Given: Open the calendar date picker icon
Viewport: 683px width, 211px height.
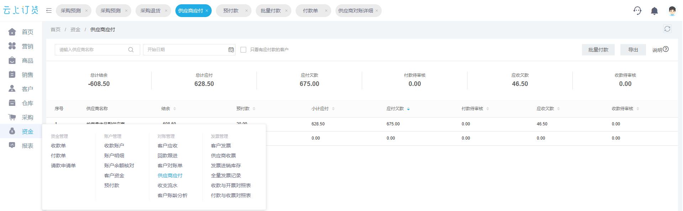Looking at the screenshot, I should [231, 50].
